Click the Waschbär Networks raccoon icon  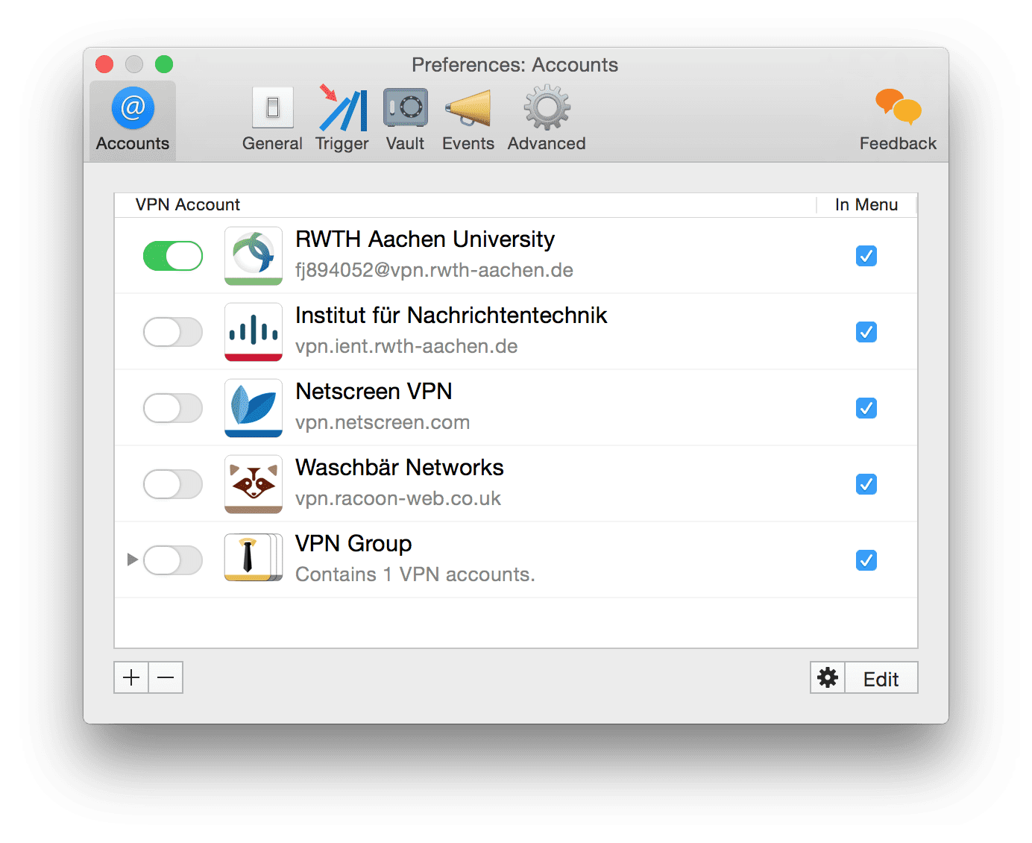coord(254,484)
